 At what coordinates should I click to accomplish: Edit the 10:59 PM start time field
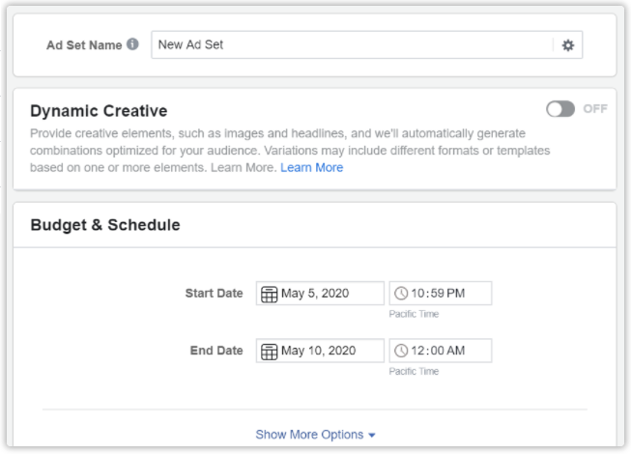pyautogui.click(x=441, y=293)
